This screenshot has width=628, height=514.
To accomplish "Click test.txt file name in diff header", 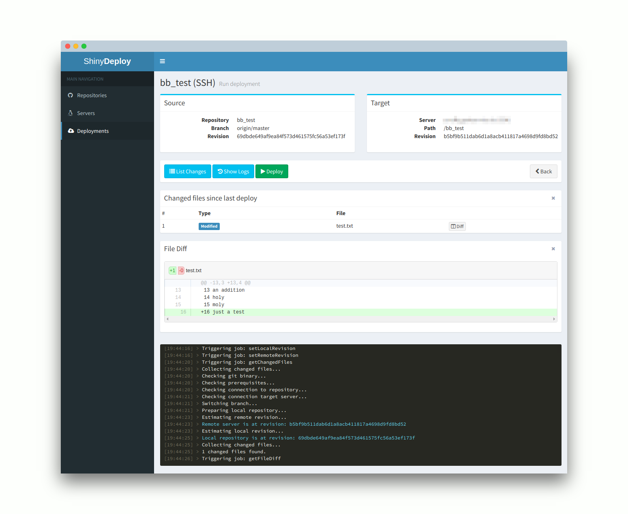I will (193, 271).
